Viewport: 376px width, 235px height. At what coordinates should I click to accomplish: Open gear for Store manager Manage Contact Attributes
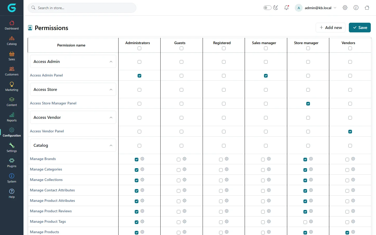point(311,190)
